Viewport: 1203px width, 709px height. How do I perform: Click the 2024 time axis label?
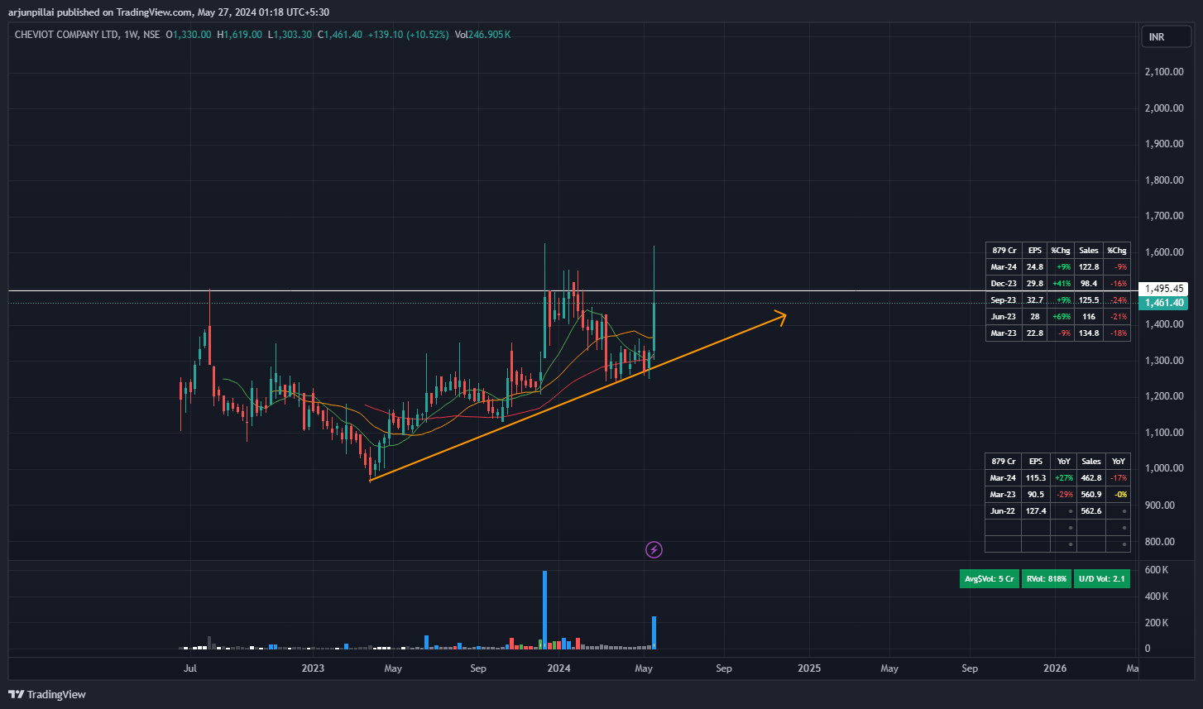coord(559,668)
